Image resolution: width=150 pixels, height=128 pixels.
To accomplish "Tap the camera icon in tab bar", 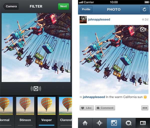I will [114, 123].
